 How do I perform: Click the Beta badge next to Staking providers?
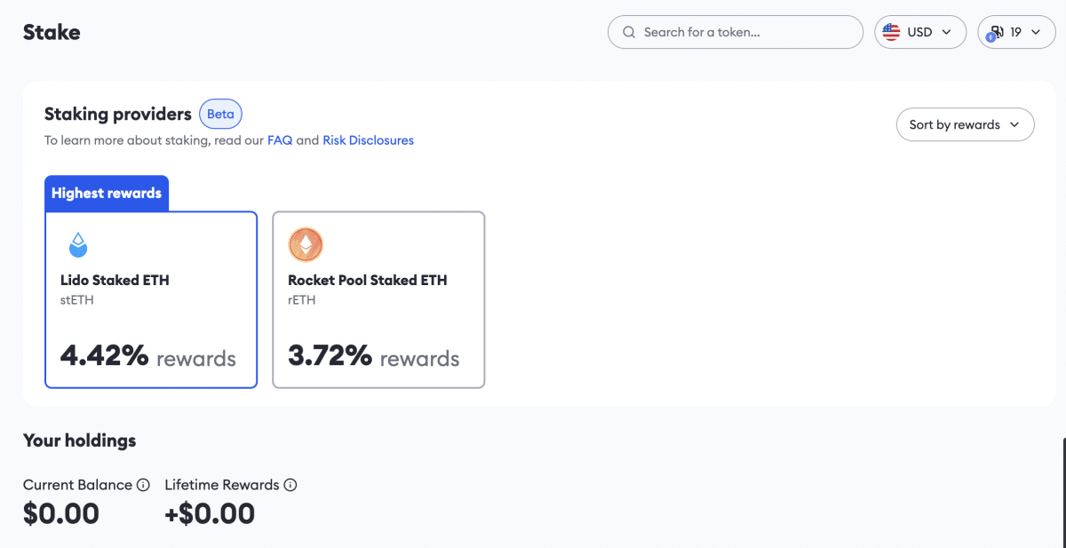[220, 114]
